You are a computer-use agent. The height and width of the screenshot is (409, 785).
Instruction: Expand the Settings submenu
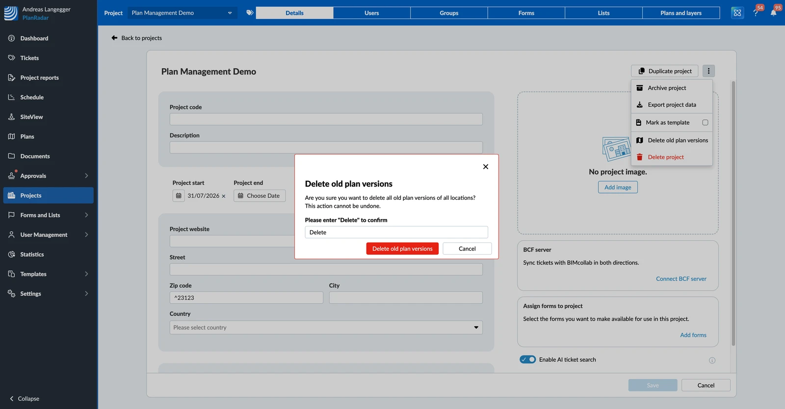pyautogui.click(x=86, y=294)
